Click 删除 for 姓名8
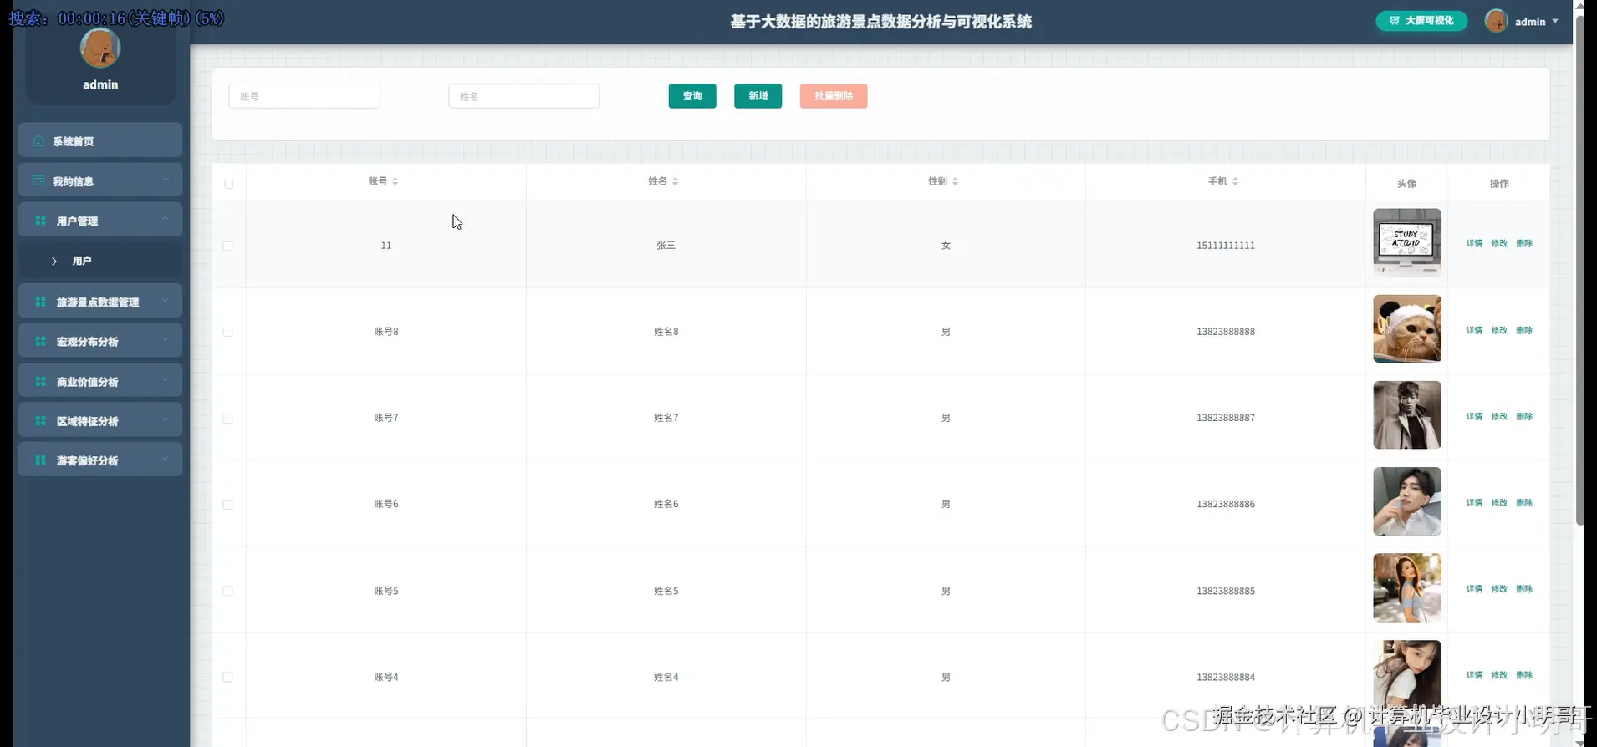 coord(1524,331)
